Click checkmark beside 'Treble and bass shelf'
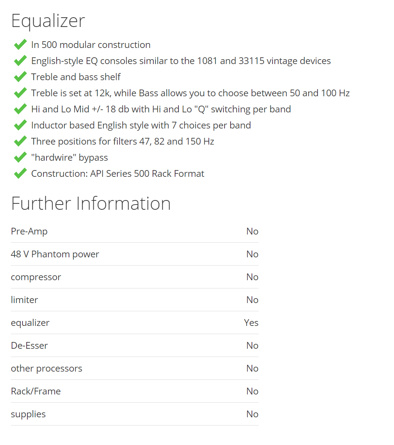This screenshot has width=394, height=445. (21, 77)
